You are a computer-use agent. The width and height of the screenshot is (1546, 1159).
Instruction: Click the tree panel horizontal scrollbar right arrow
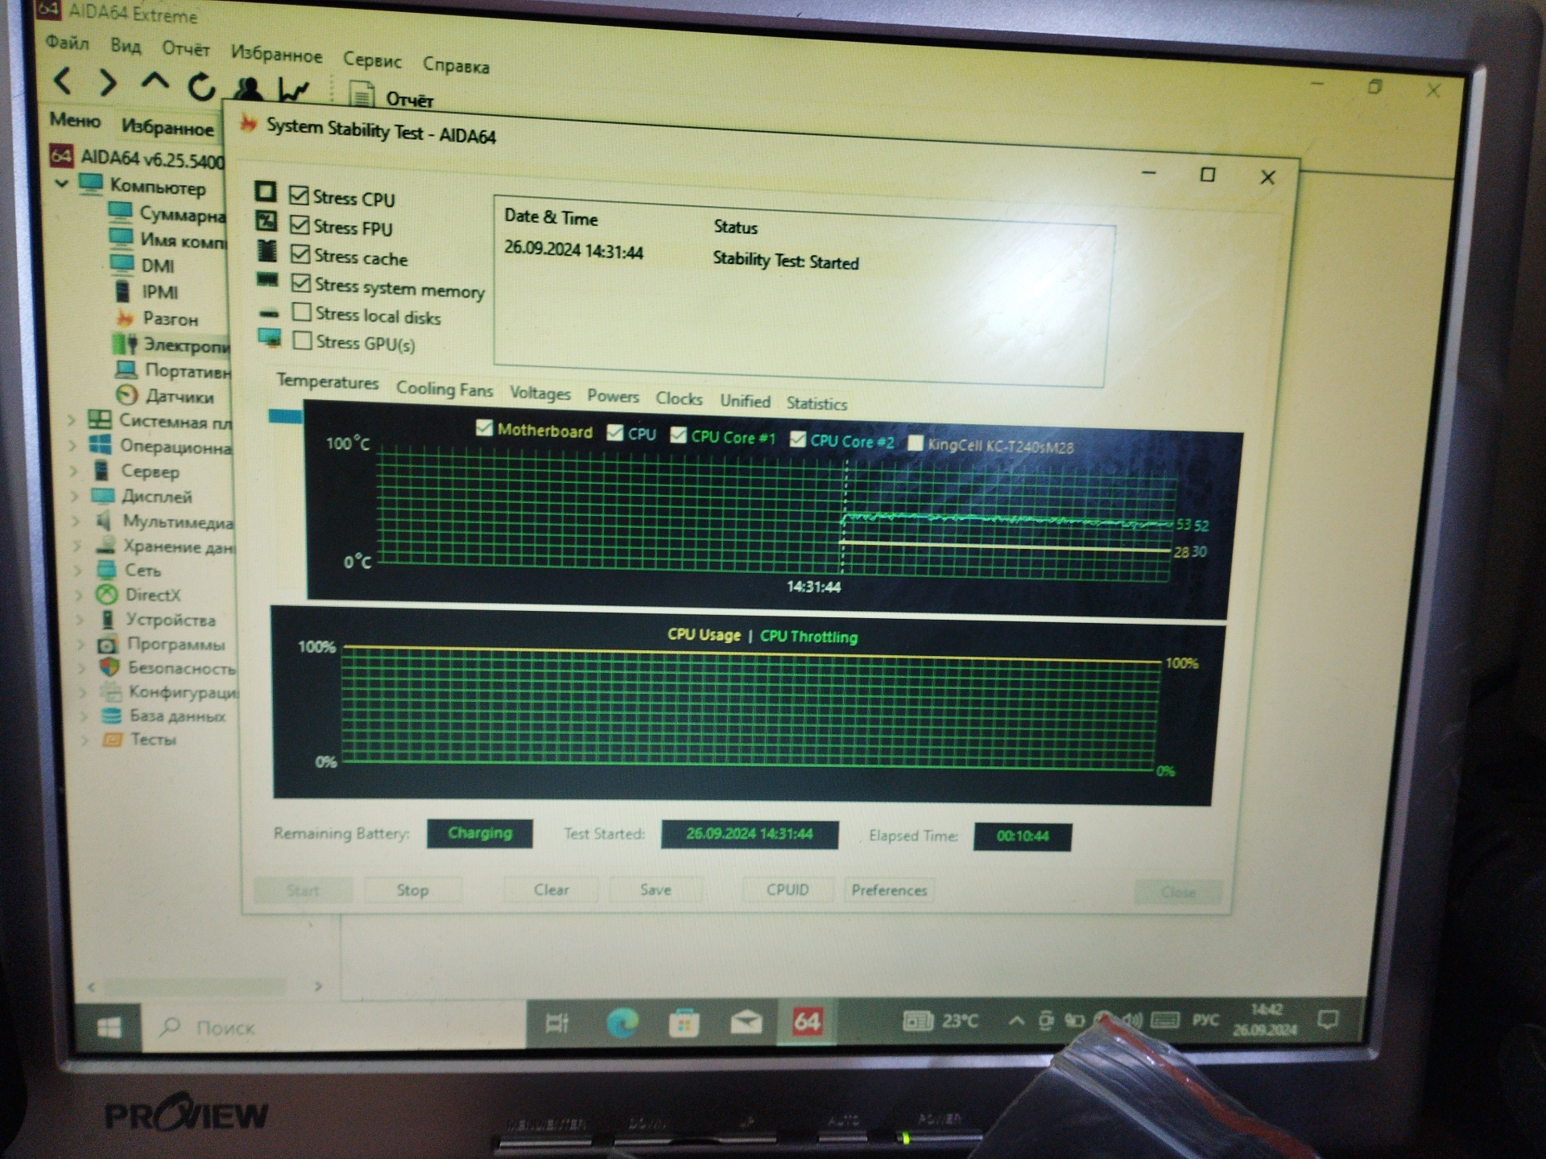318,986
